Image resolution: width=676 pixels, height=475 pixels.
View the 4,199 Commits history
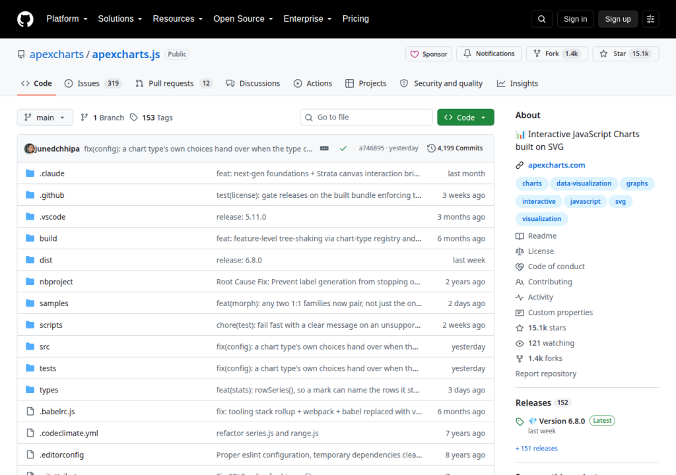[455, 148]
